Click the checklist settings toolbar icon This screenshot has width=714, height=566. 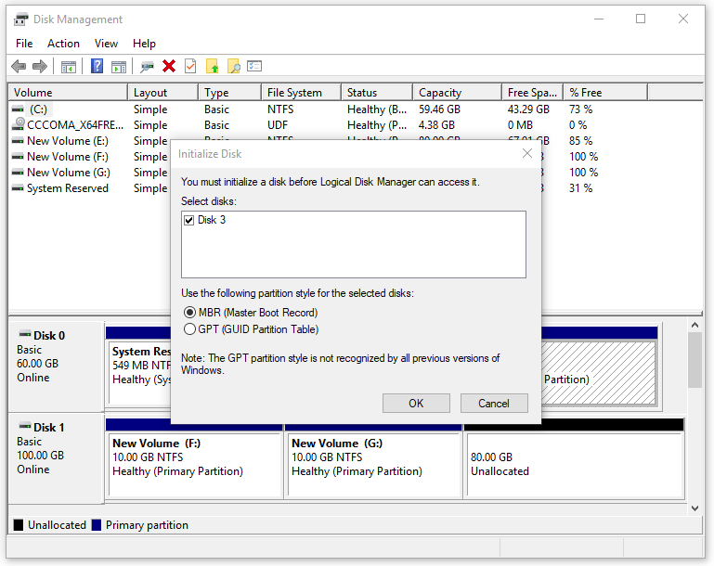coord(254,67)
